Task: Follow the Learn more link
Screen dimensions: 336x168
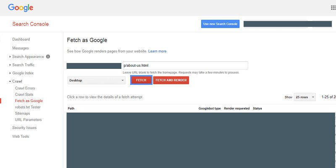Action: 157,51
